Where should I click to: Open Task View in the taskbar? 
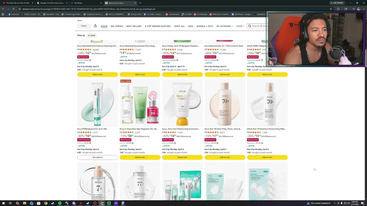[x=10, y=203]
